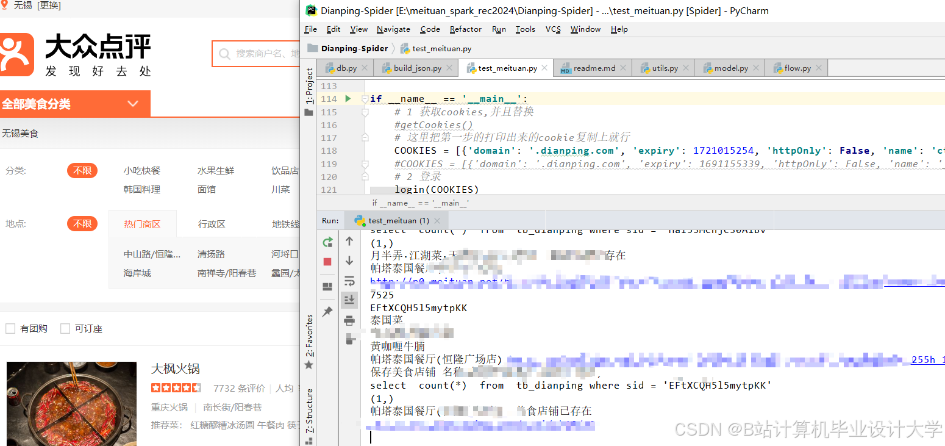Close the test_meituan (1) run tab
The image size is (945, 446).
pyautogui.click(x=438, y=221)
